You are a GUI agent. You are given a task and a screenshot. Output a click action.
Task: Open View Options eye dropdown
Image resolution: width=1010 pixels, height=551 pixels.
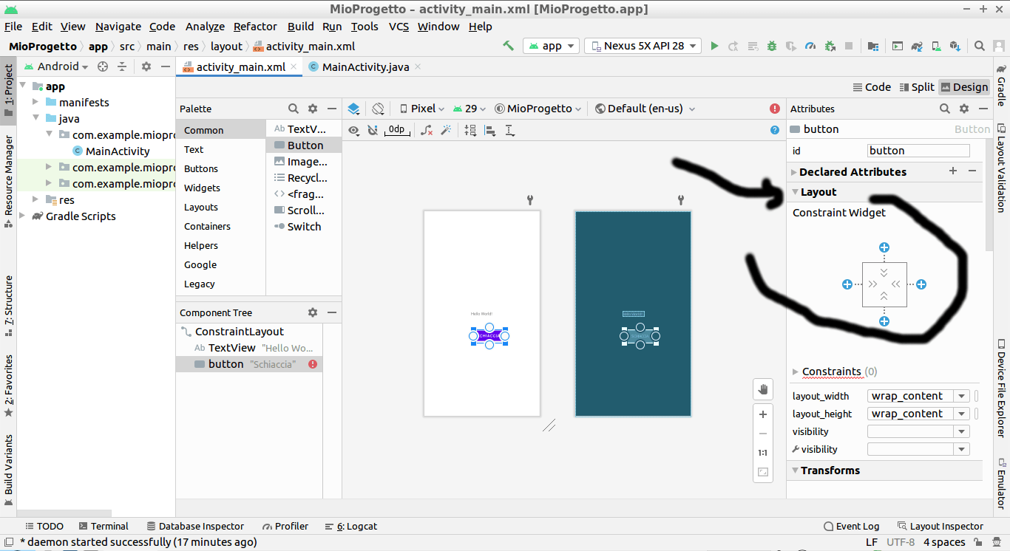click(353, 130)
